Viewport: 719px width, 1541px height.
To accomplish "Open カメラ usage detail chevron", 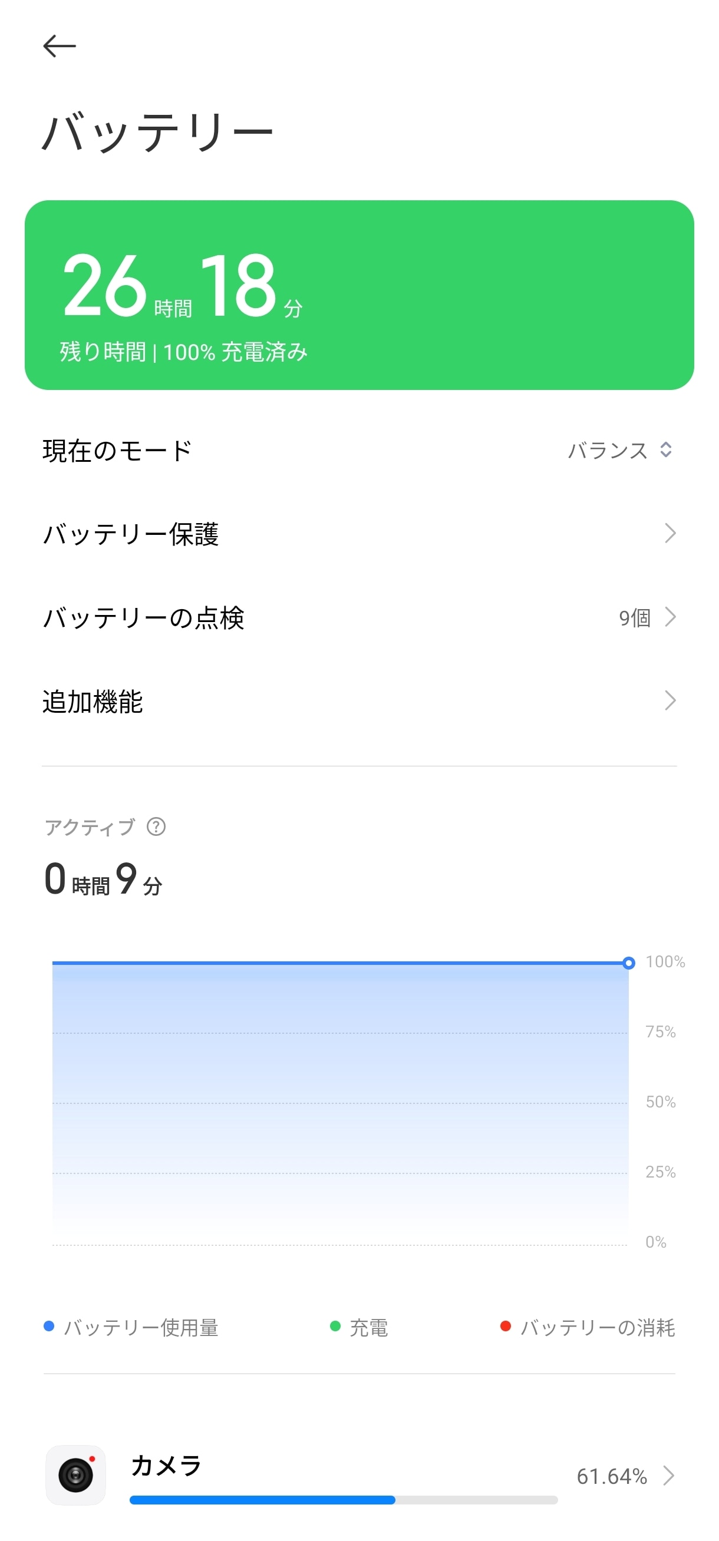I will (x=669, y=1476).
